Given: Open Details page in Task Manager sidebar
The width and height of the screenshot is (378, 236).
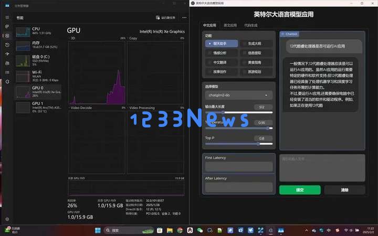Looking at the screenshot, I should pyautogui.click(x=7, y=72).
